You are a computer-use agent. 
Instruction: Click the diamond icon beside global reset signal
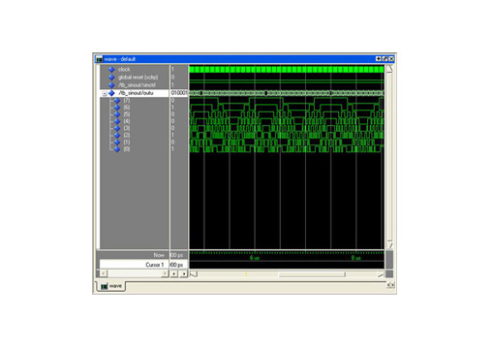pyautogui.click(x=111, y=78)
